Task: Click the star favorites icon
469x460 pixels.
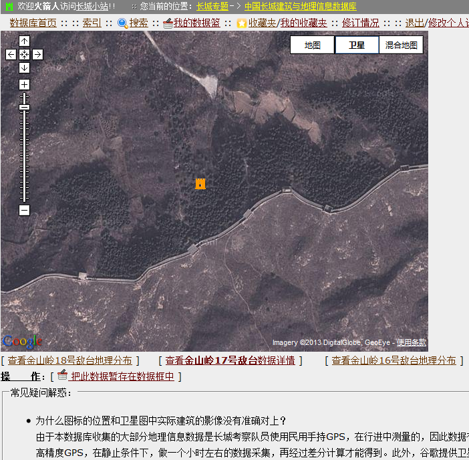Action: [242, 23]
